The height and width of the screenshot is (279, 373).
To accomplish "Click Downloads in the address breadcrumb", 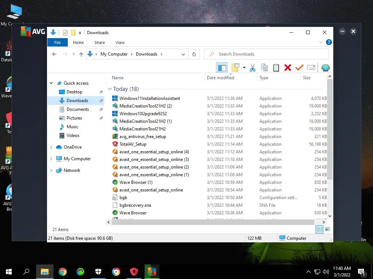I will pyautogui.click(x=146, y=54).
